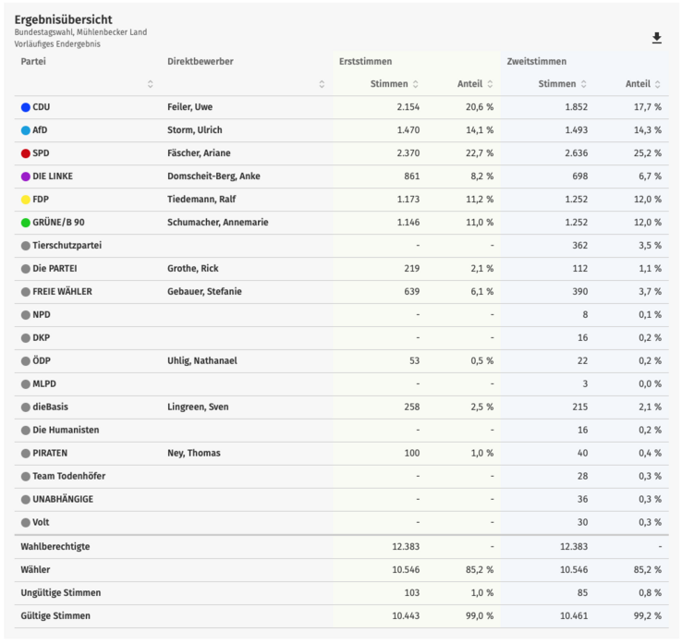Image resolution: width=682 pixels, height=644 pixels.
Task: Click SPD Erststimmen share 22,7 %
Action: tap(480, 153)
